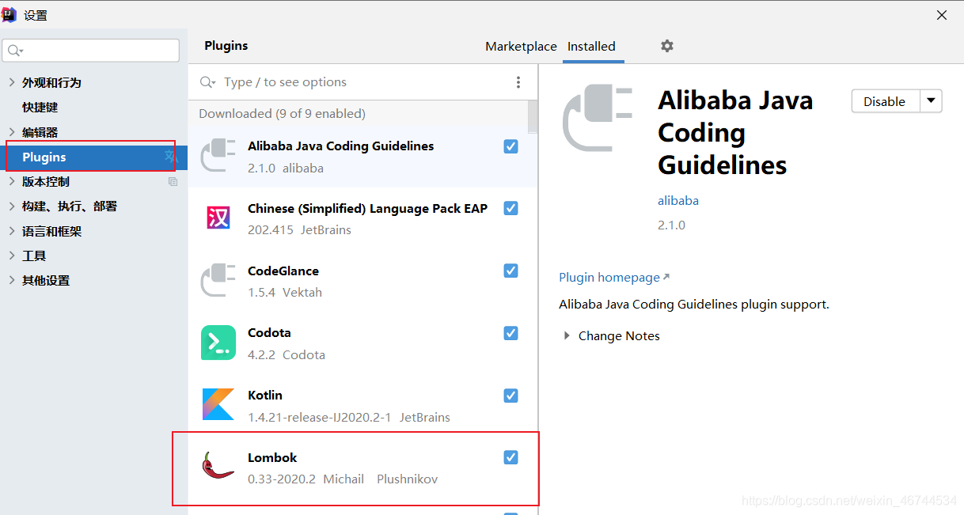Click the IntelliJ icon in title bar
Screen dimensions: 964x515
point(10,14)
